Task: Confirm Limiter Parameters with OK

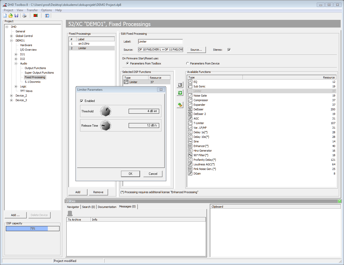Action: pyautogui.click(x=130, y=174)
